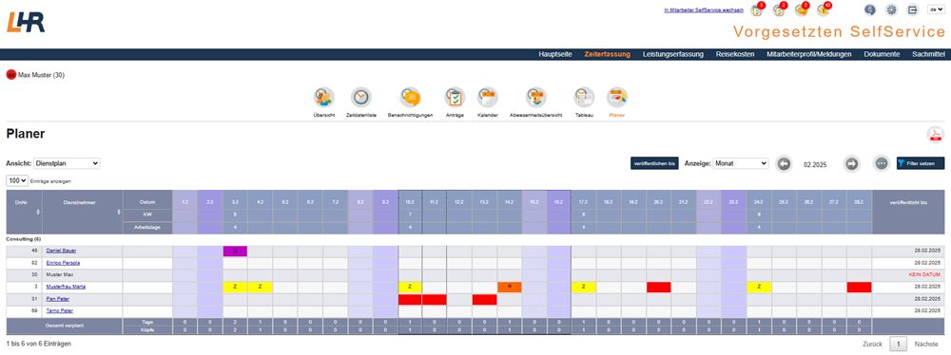The width and height of the screenshot is (951, 355).
Task: Open Musterfrau Marta employee link
Action: pyautogui.click(x=66, y=288)
